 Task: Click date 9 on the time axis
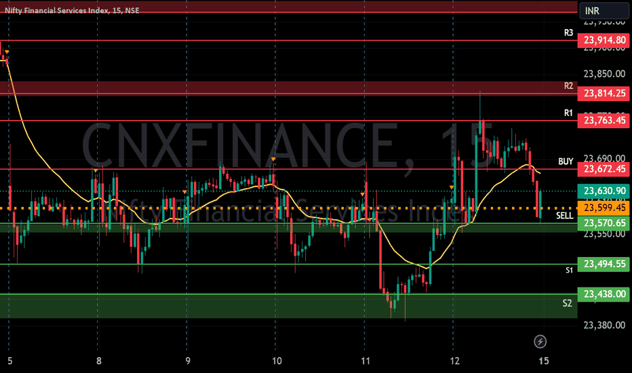click(188, 361)
